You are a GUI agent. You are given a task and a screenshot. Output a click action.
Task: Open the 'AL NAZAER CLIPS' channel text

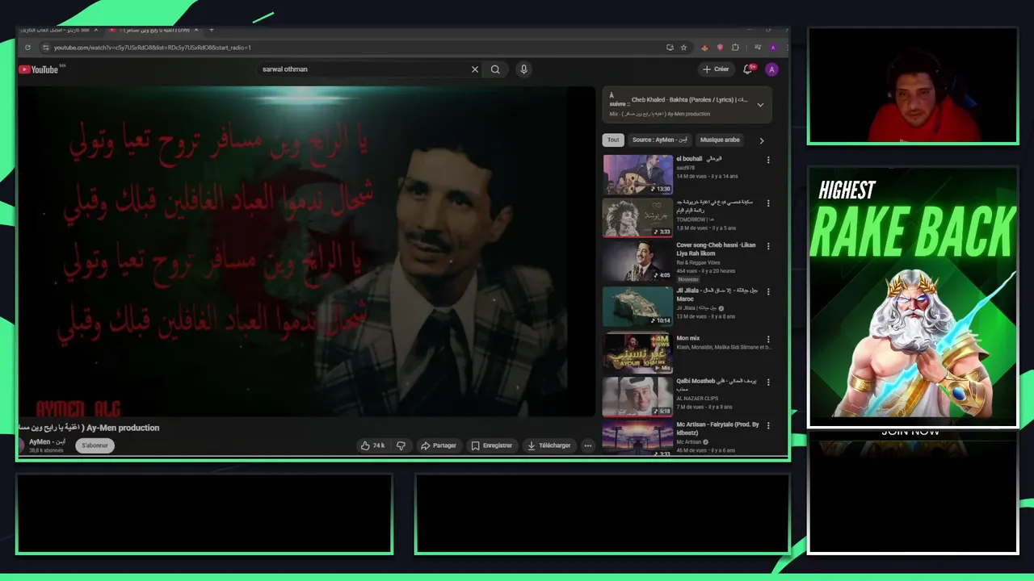[x=699, y=398]
